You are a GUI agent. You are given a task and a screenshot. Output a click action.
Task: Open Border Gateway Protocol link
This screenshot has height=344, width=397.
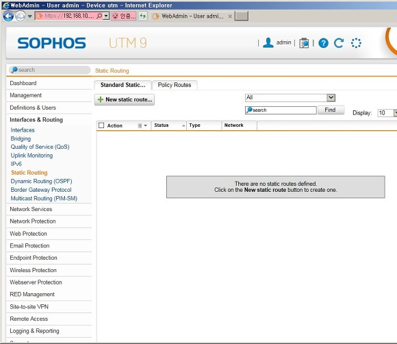tap(41, 190)
